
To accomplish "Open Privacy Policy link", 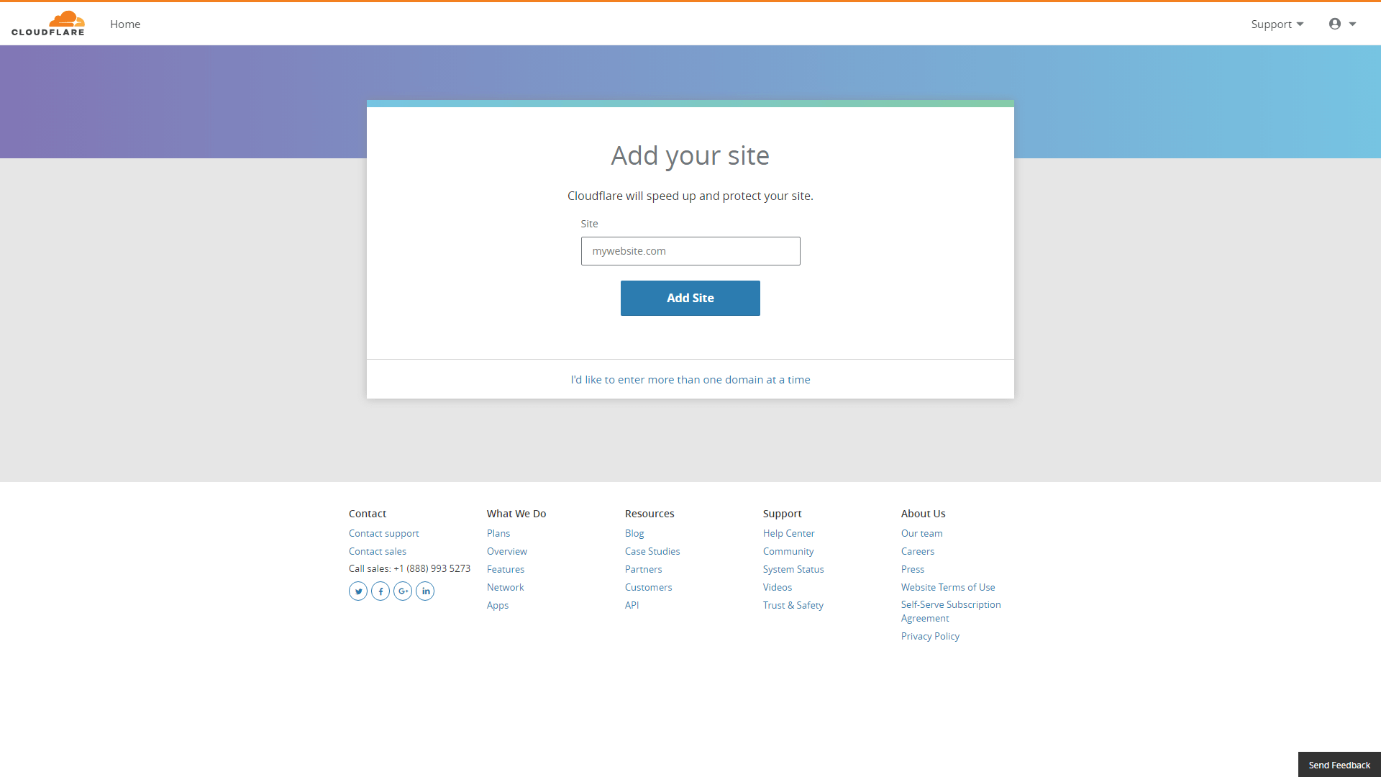I will (930, 636).
